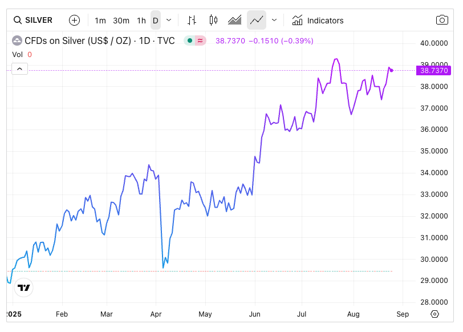This screenshot has height=332, width=463.
Task: Click the 32.0000 price axis label
Action: point(434,216)
